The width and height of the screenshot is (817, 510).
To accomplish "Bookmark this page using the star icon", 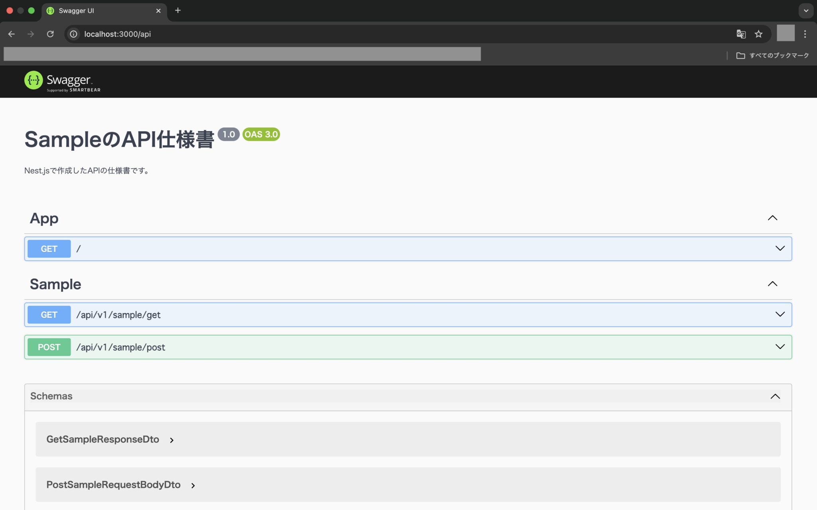I will pos(758,34).
